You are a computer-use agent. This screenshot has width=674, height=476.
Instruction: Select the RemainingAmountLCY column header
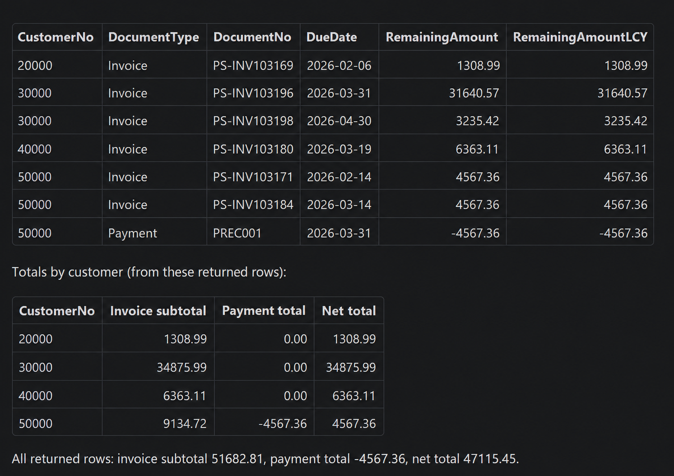tap(580, 37)
